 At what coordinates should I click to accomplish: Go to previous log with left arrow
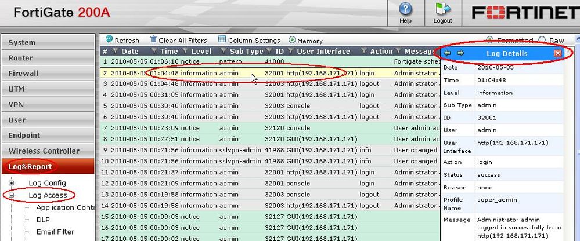pyautogui.click(x=447, y=53)
